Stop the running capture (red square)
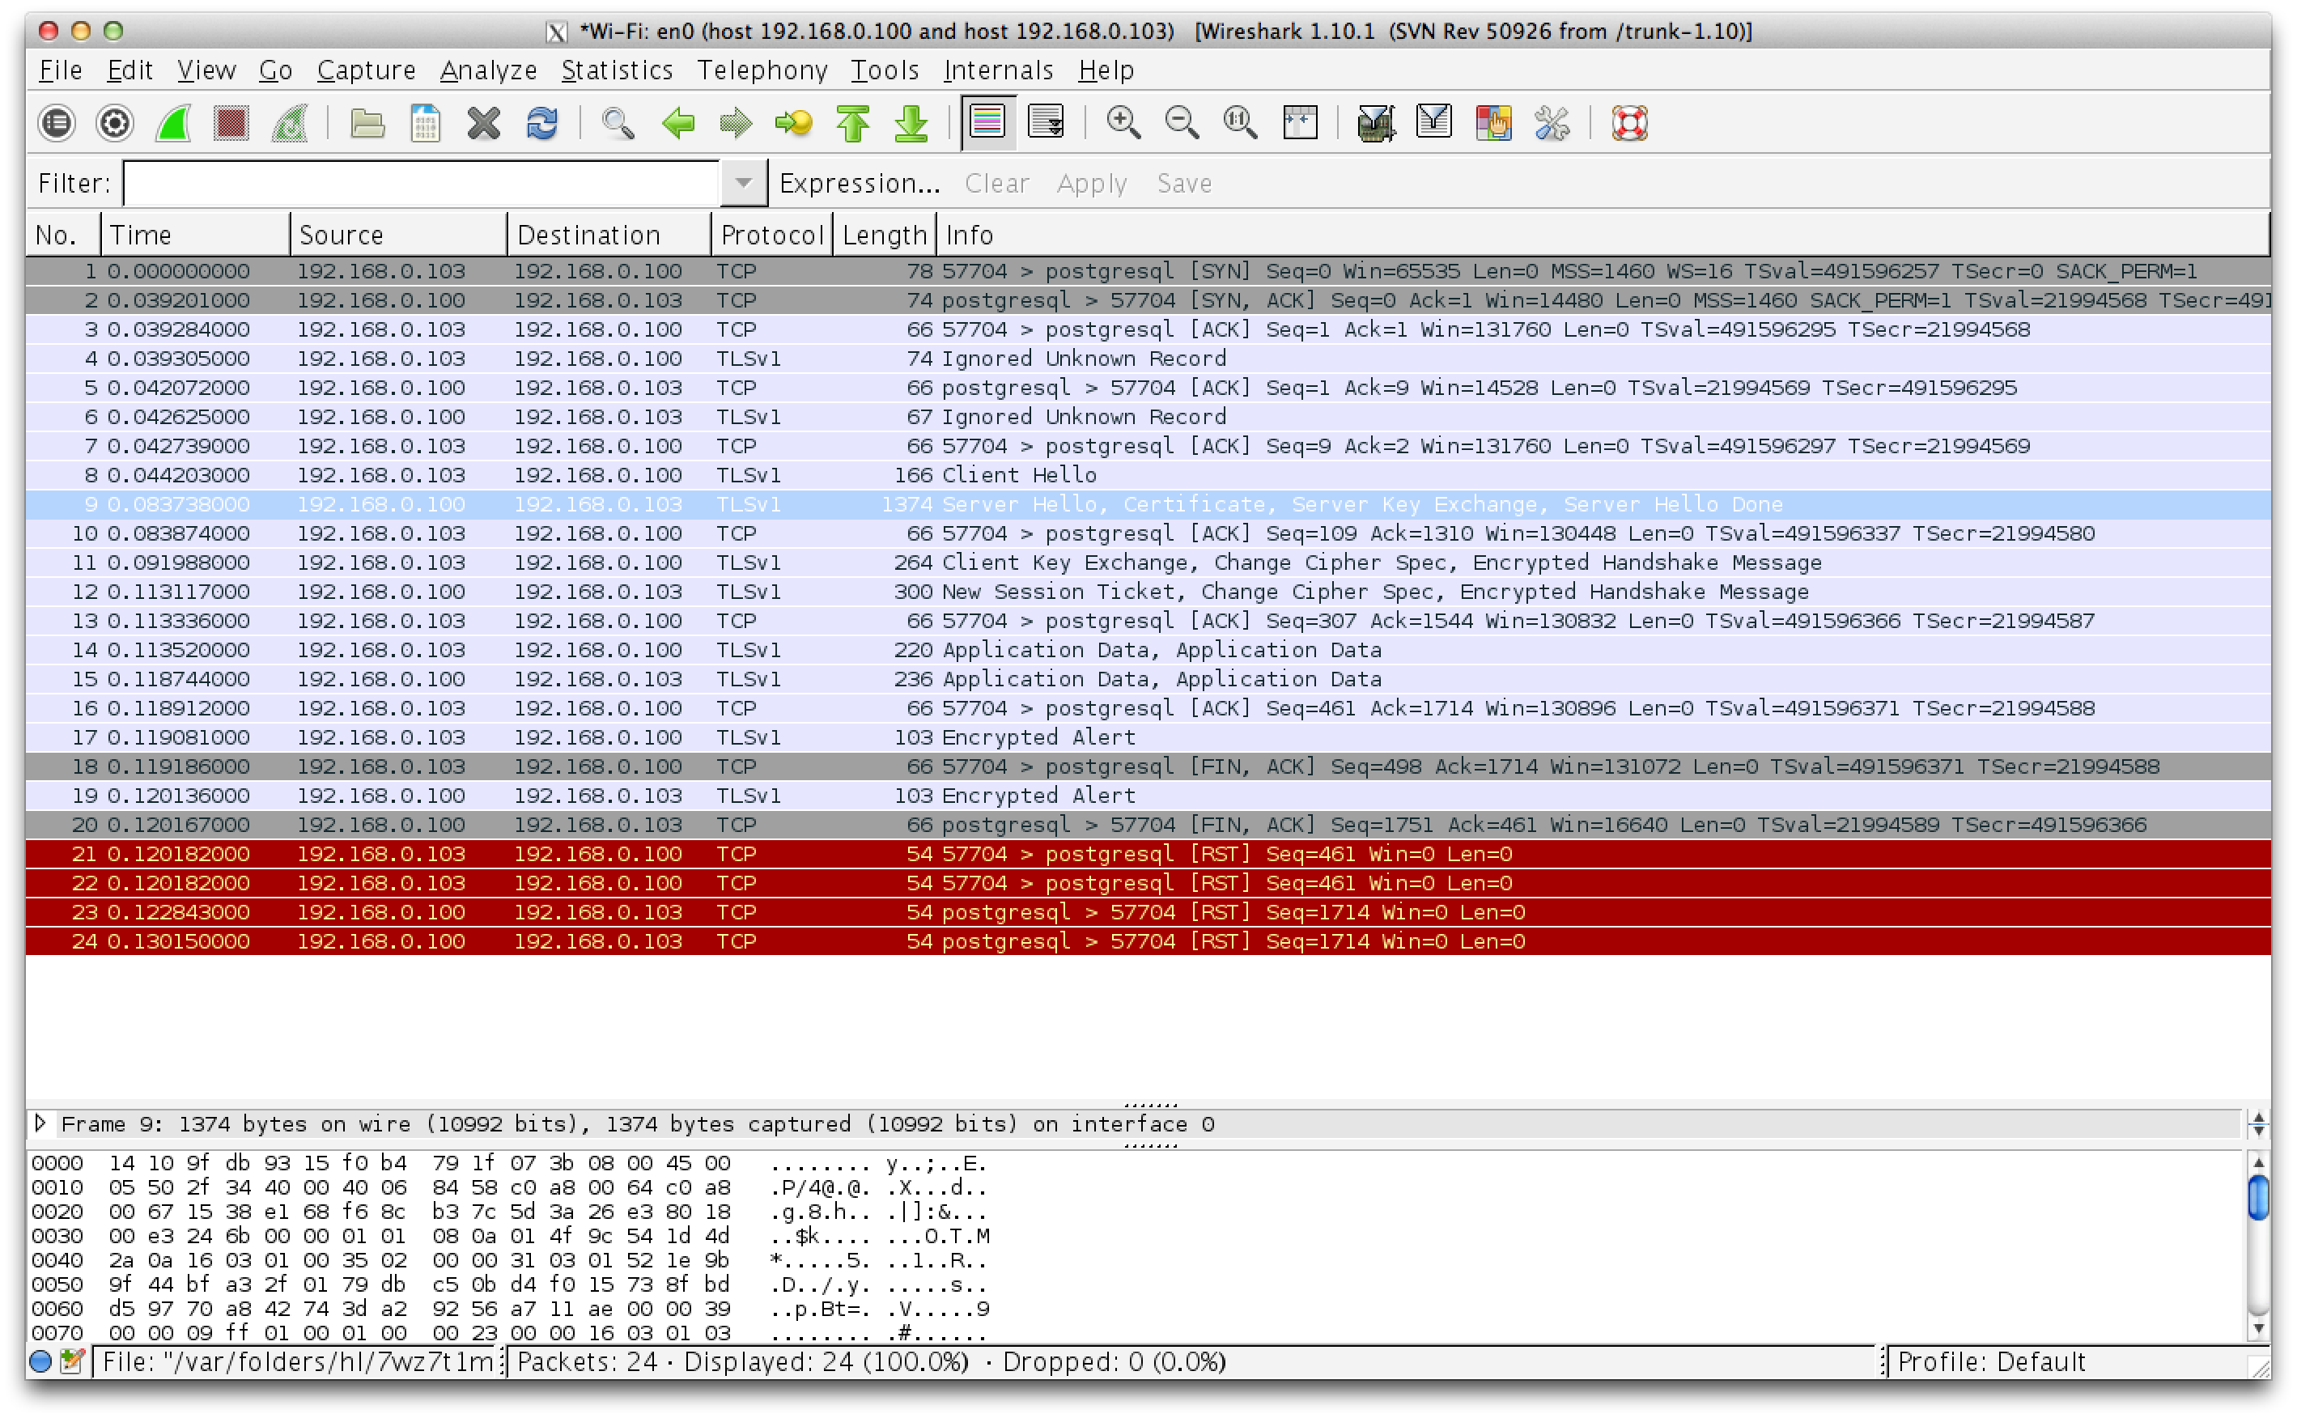Viewport: 2297px width, 1418px height. [x=231, y=123]
